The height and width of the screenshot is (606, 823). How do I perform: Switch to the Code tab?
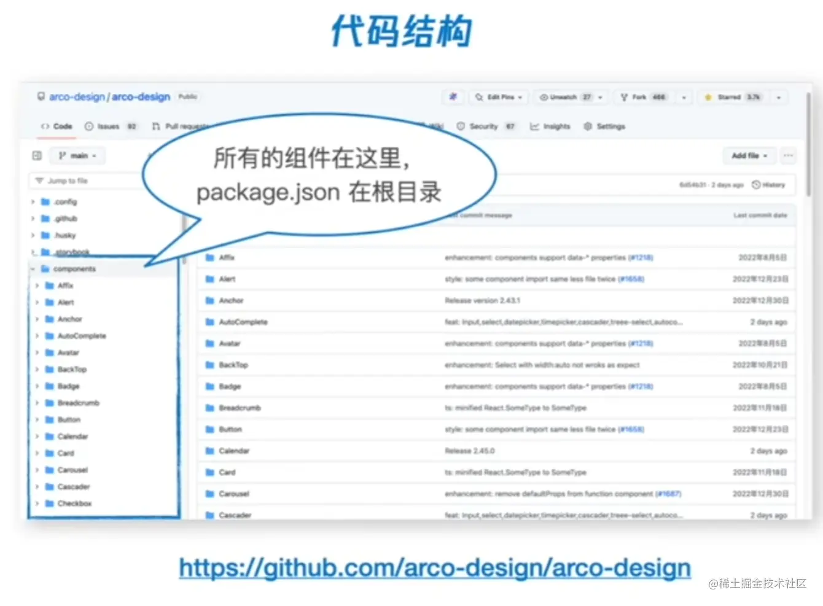[x=57, y=126]
